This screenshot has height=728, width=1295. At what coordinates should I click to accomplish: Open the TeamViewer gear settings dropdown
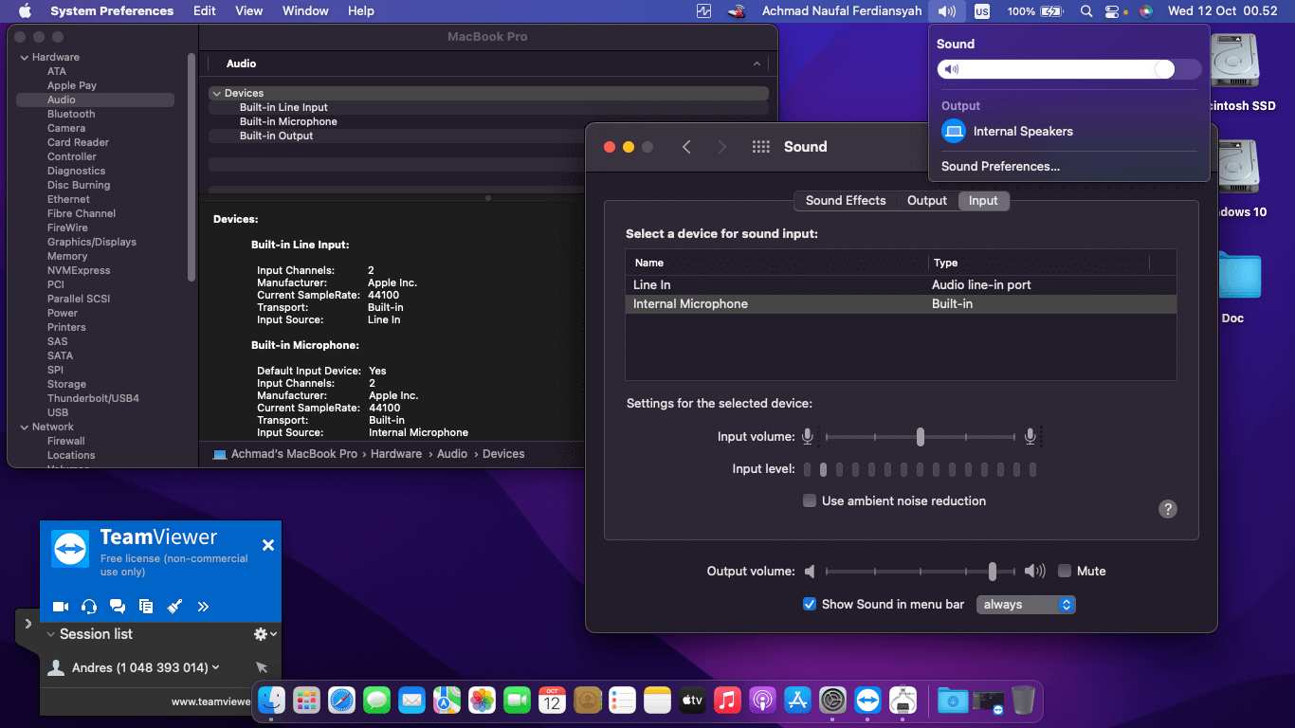264,634
